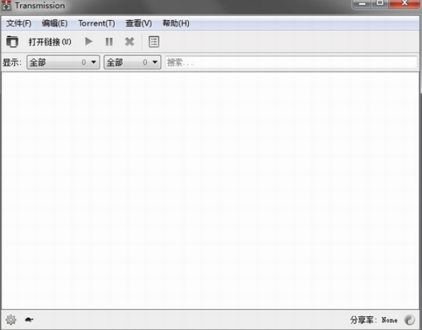Screen dimensions: 422x330
Task: Click the network status icon at bottom right
Action: [409, 320]
